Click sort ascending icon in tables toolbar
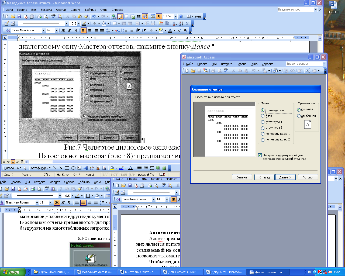 pyautogui.click(x=175, y=23)
